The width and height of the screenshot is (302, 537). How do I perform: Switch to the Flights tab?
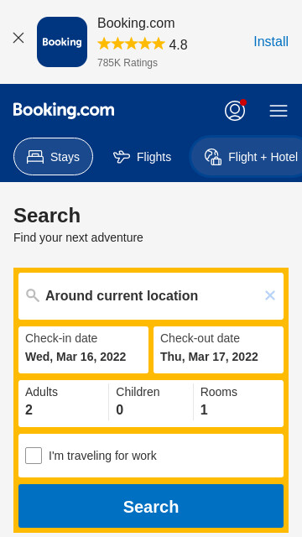142,157
